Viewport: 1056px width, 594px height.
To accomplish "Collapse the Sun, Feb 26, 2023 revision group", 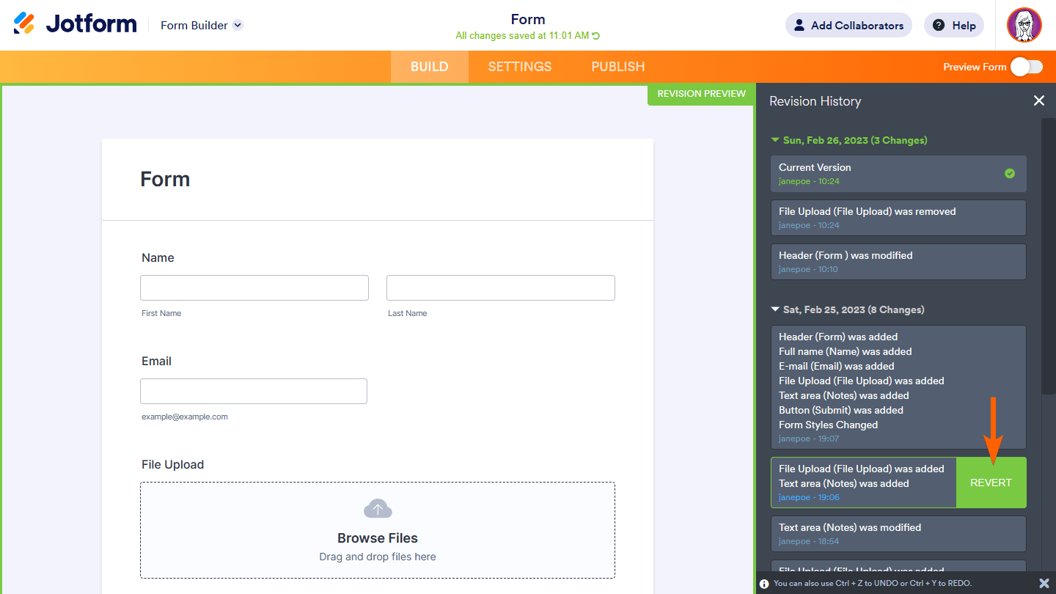I will (775, 139).
